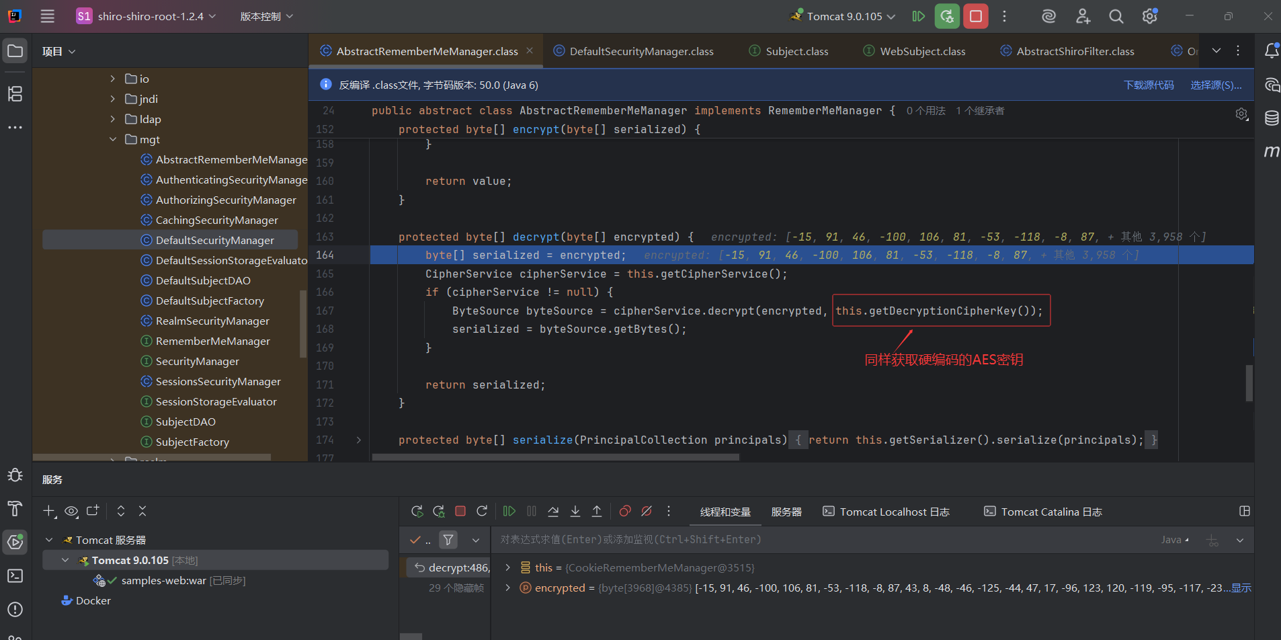Toggle Mute Breakpoints in debug toolbar

(647, 512)
